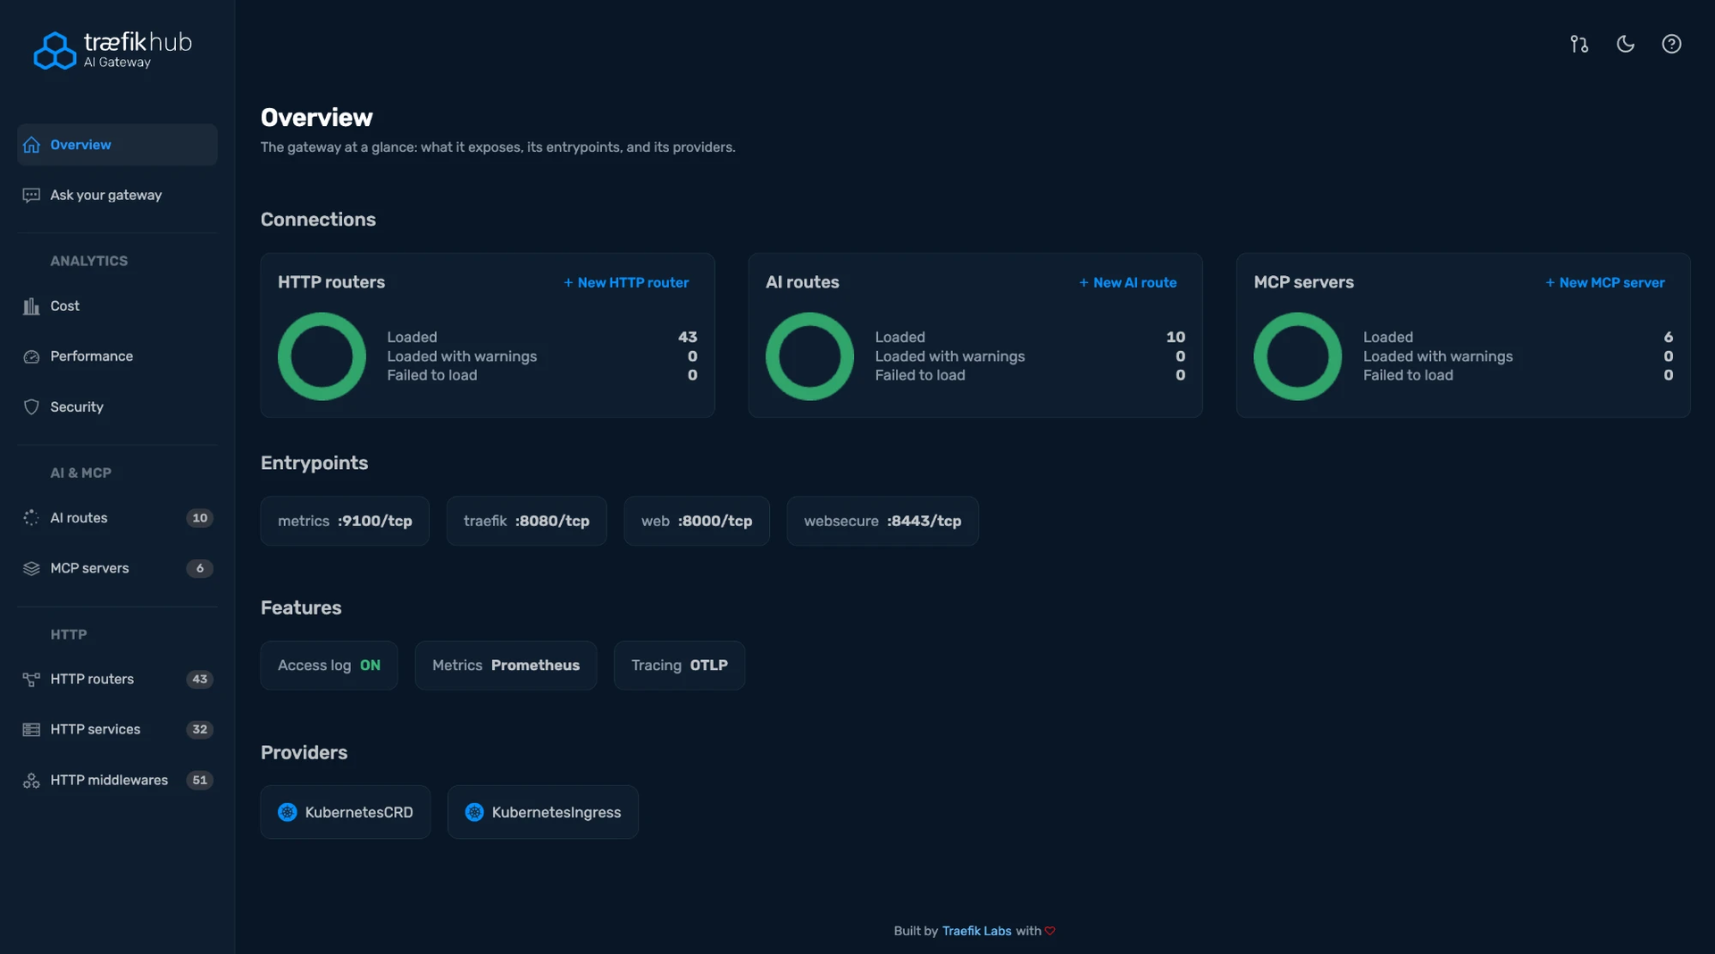This screenshot has width=1715, height=954.
Task: Click the Traefik Hub hexagon logo
Action: [x=54, y=50]
